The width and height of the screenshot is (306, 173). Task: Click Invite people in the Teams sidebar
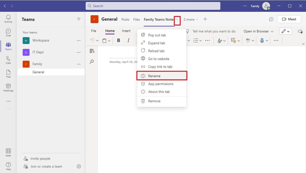click(40, 158)
